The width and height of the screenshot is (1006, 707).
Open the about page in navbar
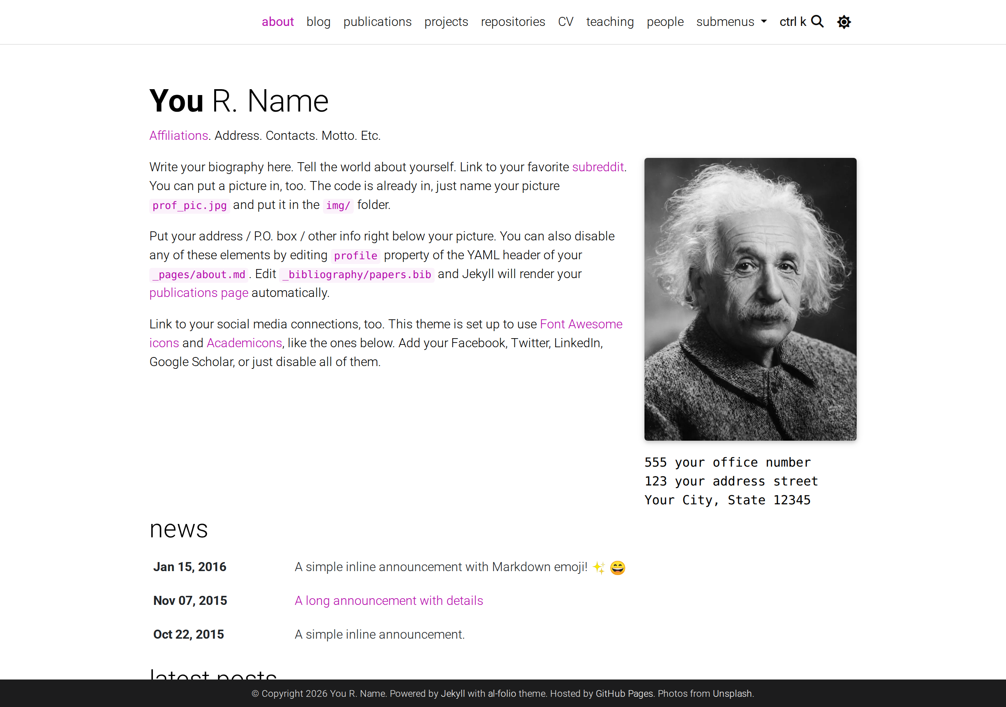tap(277, 22)
